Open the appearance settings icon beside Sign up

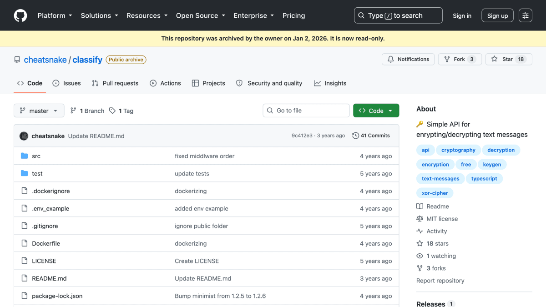pyautogui.click(x=526, y=15)
